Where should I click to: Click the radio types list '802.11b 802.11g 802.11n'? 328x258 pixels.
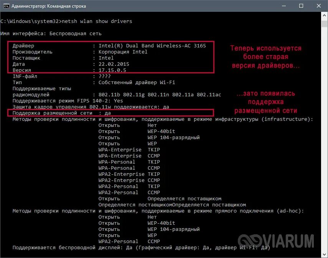[x=134, y=95]
